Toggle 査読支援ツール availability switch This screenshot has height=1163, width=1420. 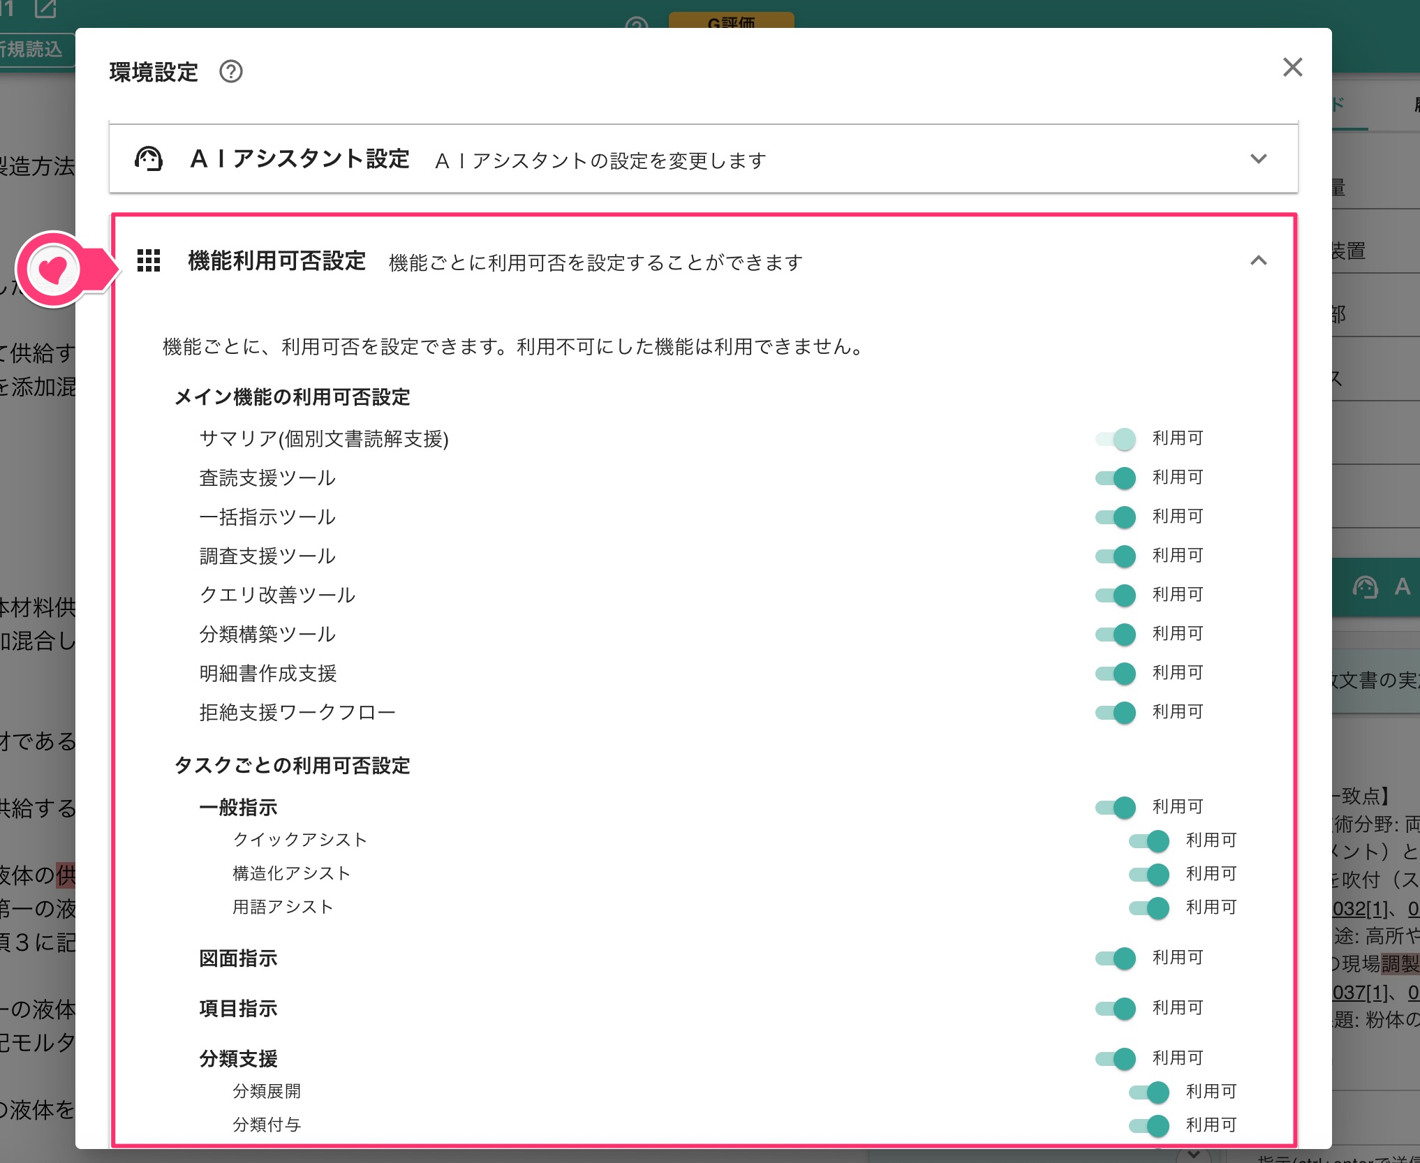(1116, 477)
